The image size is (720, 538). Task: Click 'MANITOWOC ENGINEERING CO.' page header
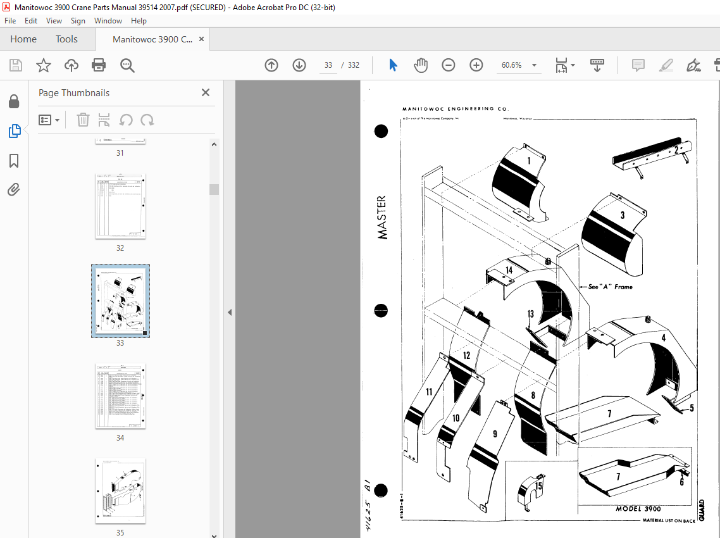tap(456, 109)
